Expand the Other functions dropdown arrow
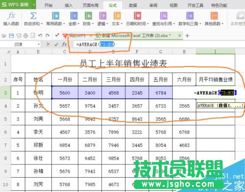The width and height of the screenshot is (245, 192). pos(222,24)
